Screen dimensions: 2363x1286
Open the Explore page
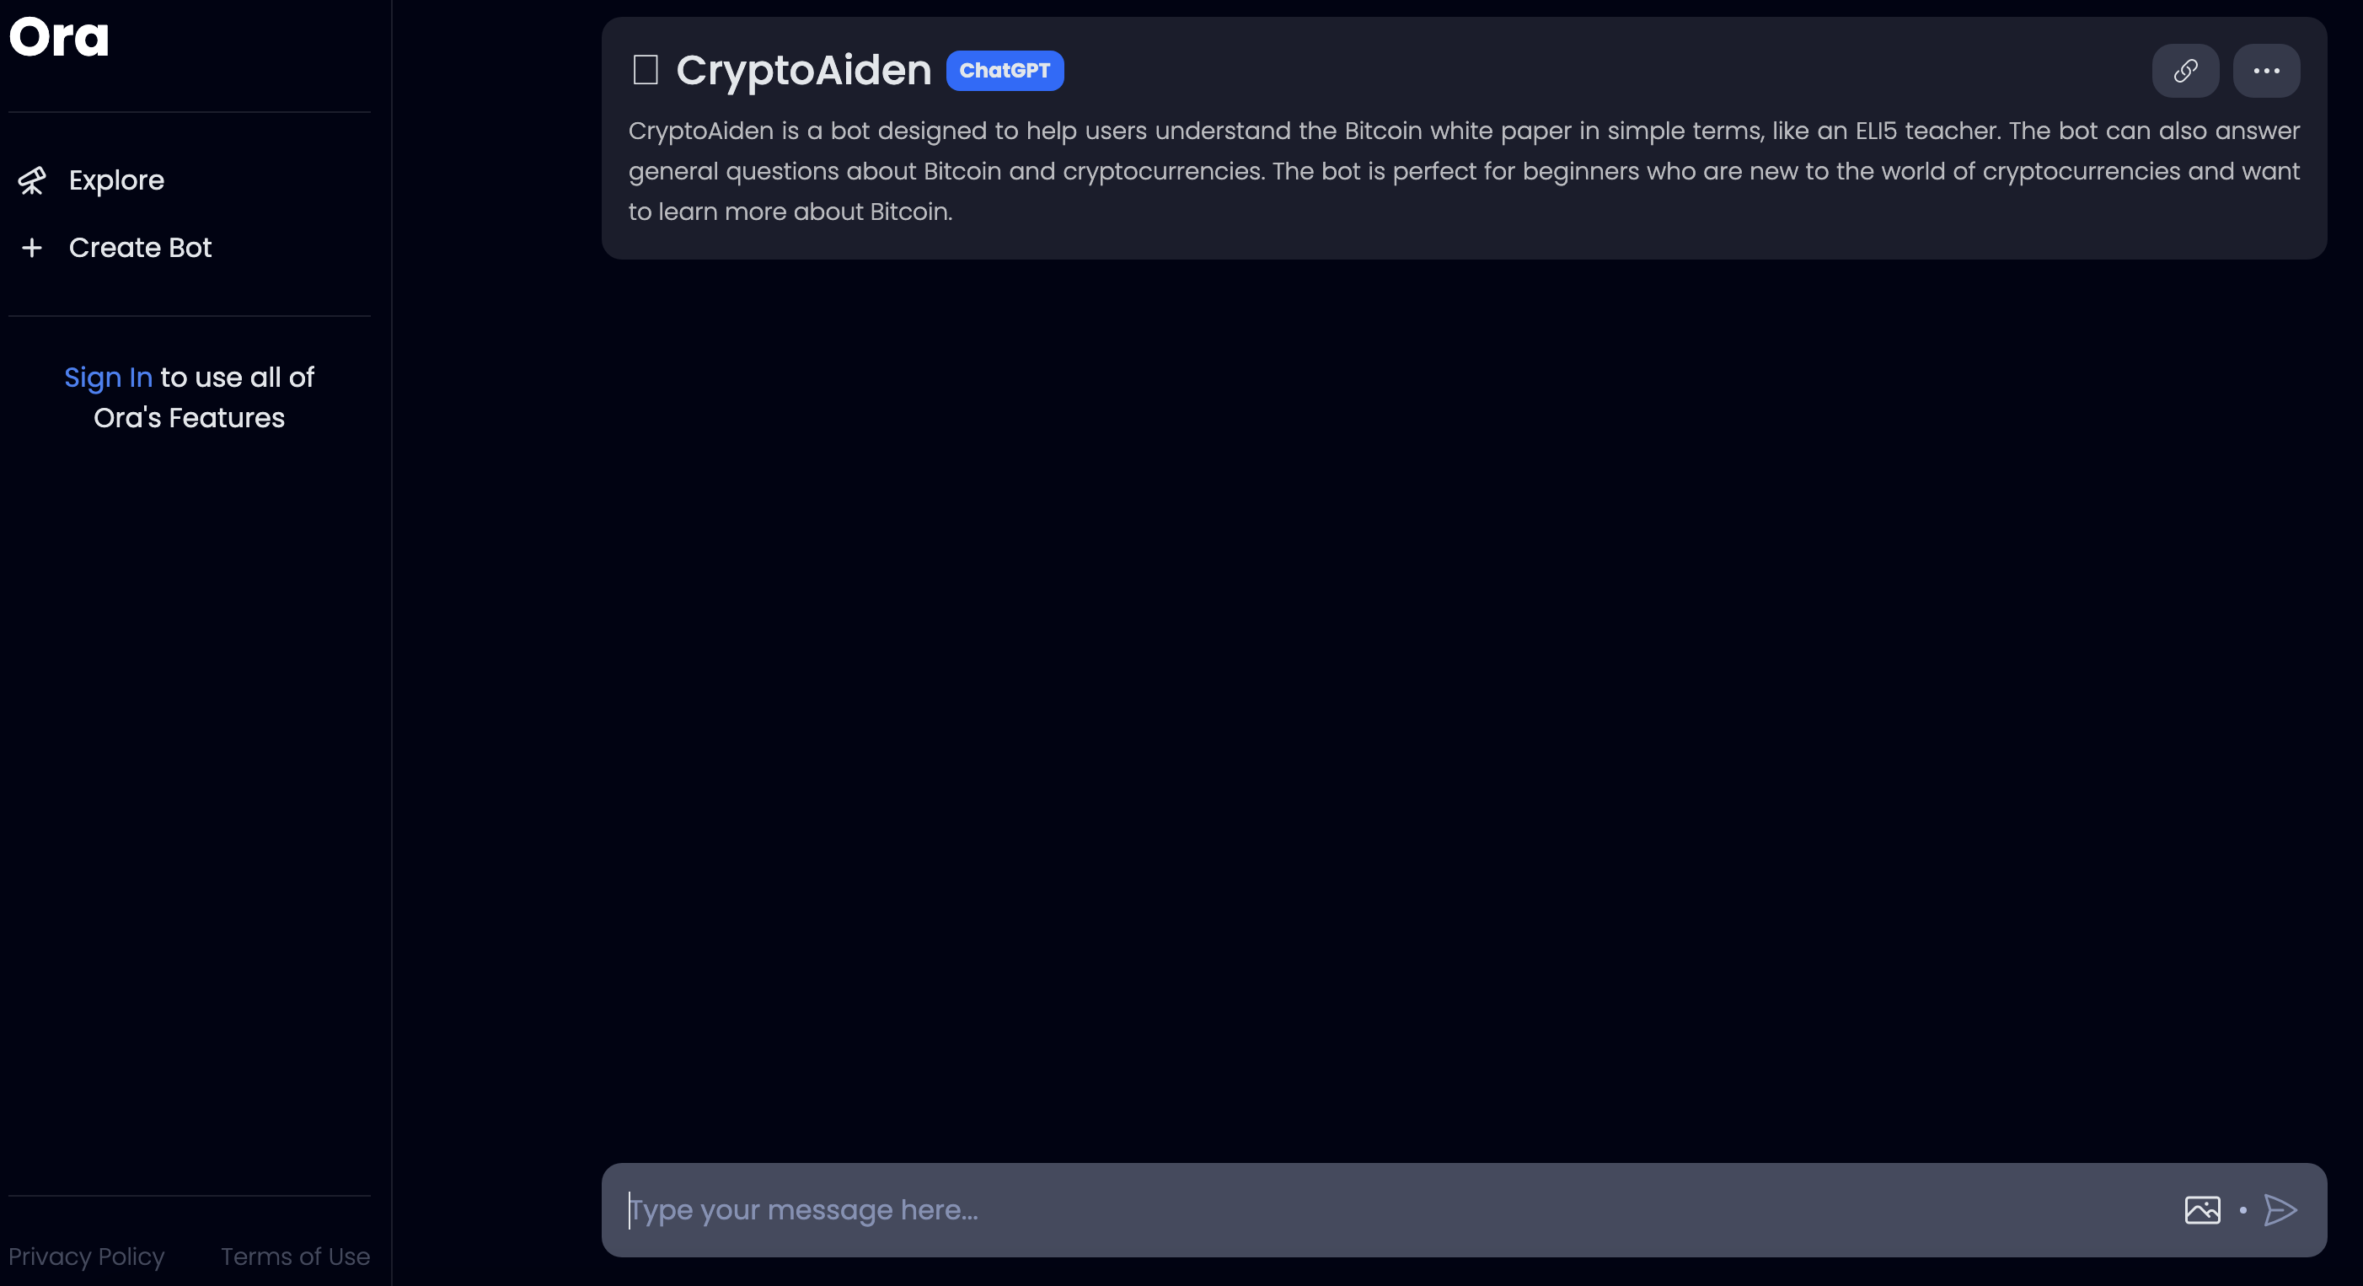(116, 180)
